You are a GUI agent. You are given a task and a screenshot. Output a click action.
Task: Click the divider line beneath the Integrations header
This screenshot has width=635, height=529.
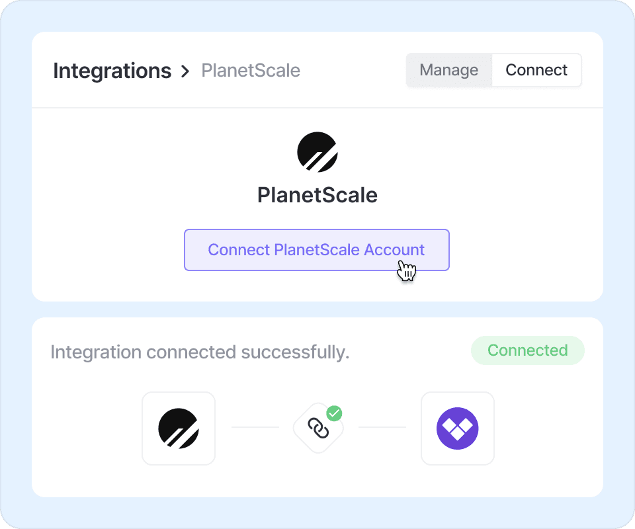317,108
